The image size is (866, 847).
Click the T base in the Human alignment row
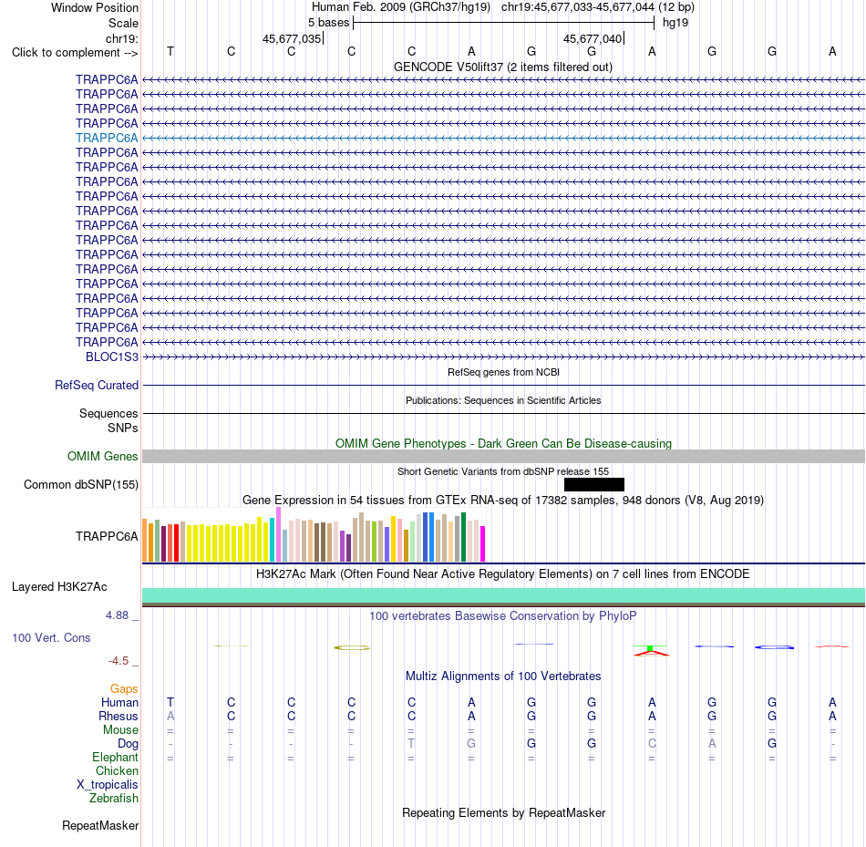[x=170, y=703]
